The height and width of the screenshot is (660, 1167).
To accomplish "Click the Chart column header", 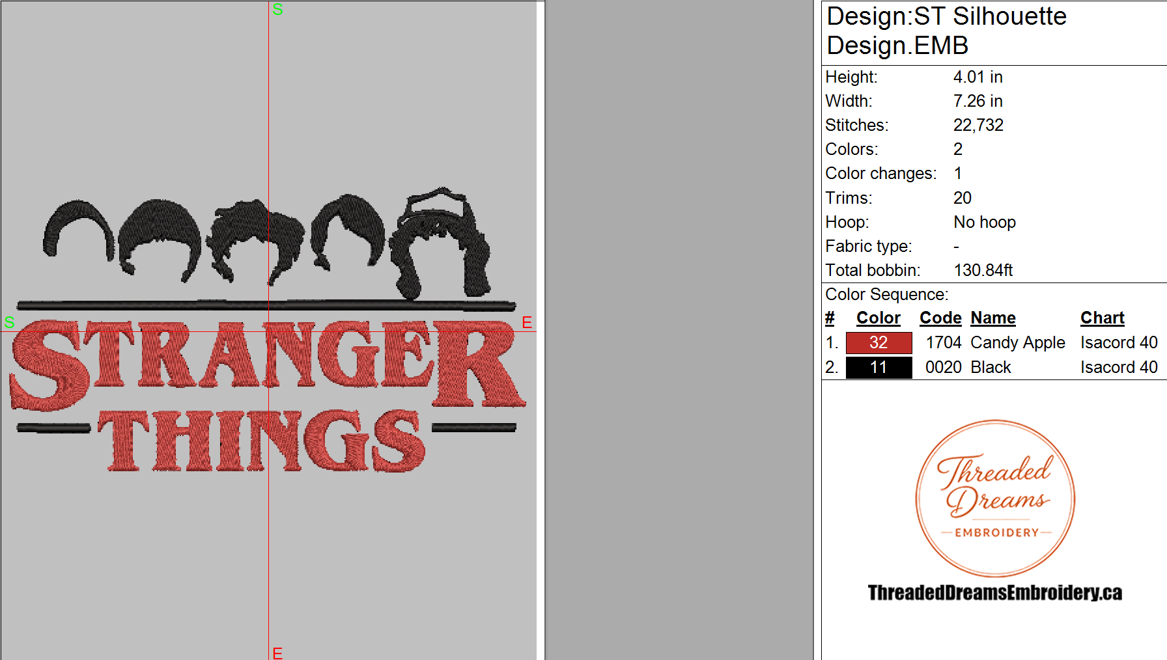I will (x=1103, y=318).
